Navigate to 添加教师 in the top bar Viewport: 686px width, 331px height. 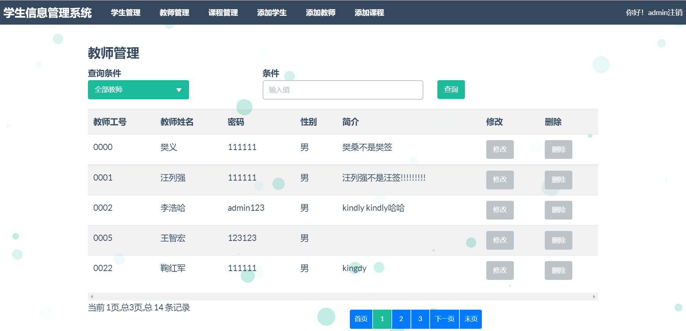click(x=320, y=13)
